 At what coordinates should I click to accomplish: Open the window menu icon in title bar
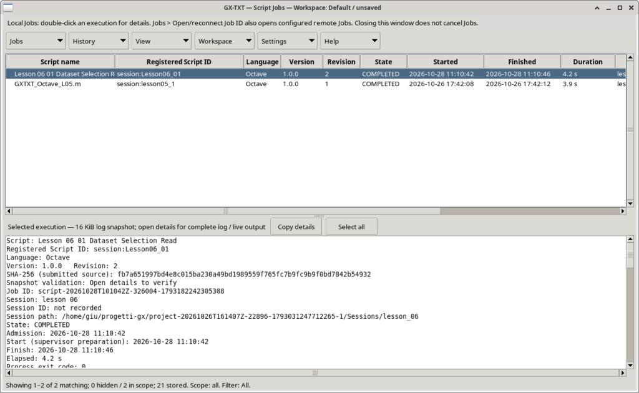(7, 7)
